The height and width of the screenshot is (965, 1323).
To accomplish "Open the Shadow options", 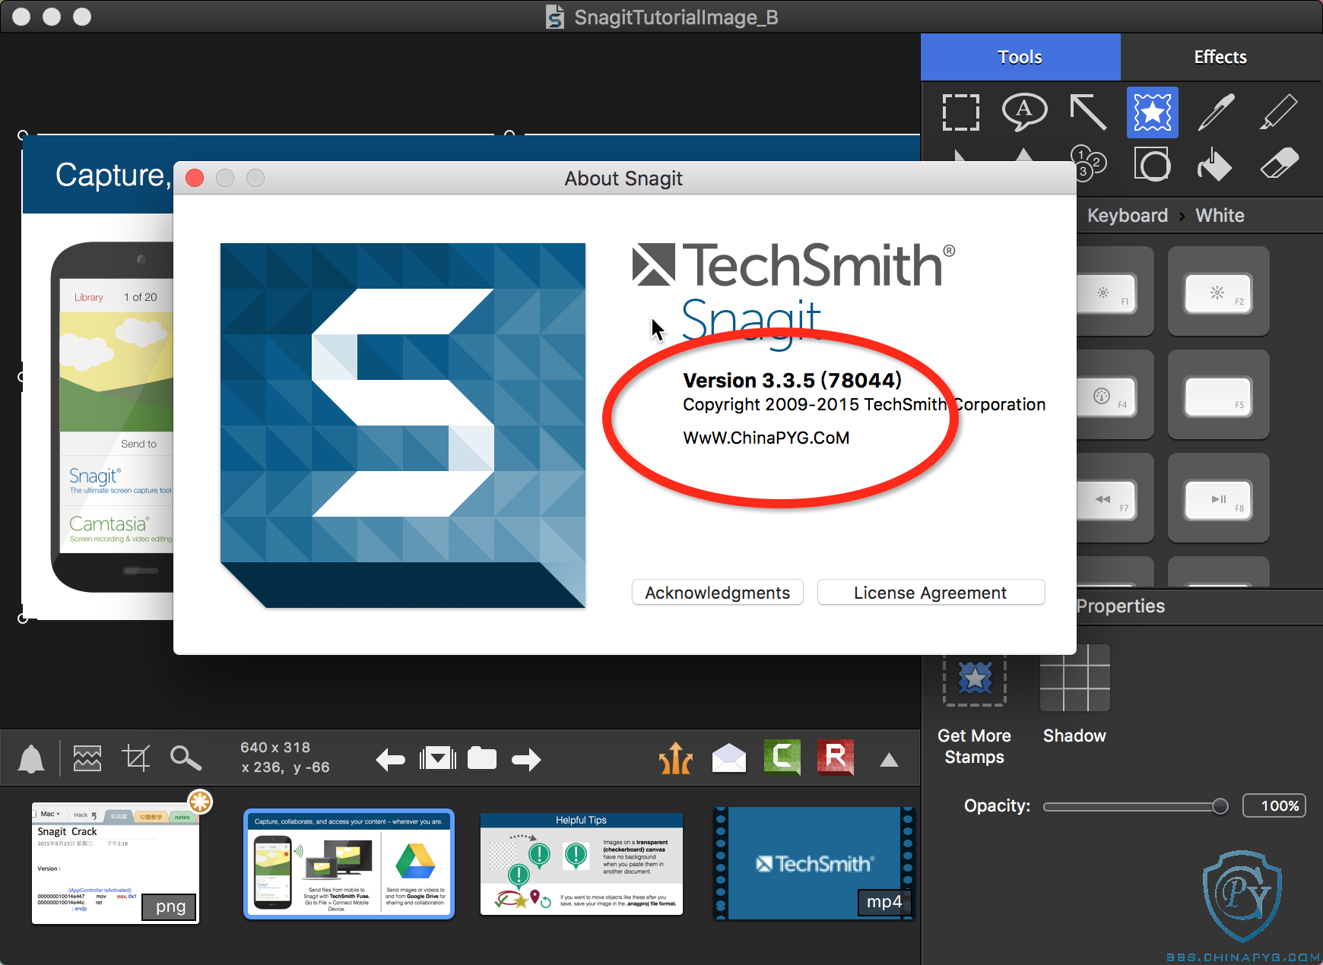I will [x=1074, y=694].
